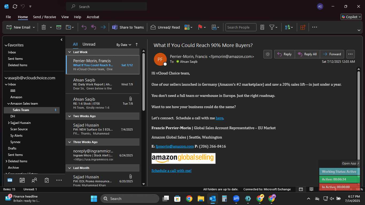Viewport: 365px width, 205px height.
Task: Switch to Reading view in status bar
Action: (312, 189)
